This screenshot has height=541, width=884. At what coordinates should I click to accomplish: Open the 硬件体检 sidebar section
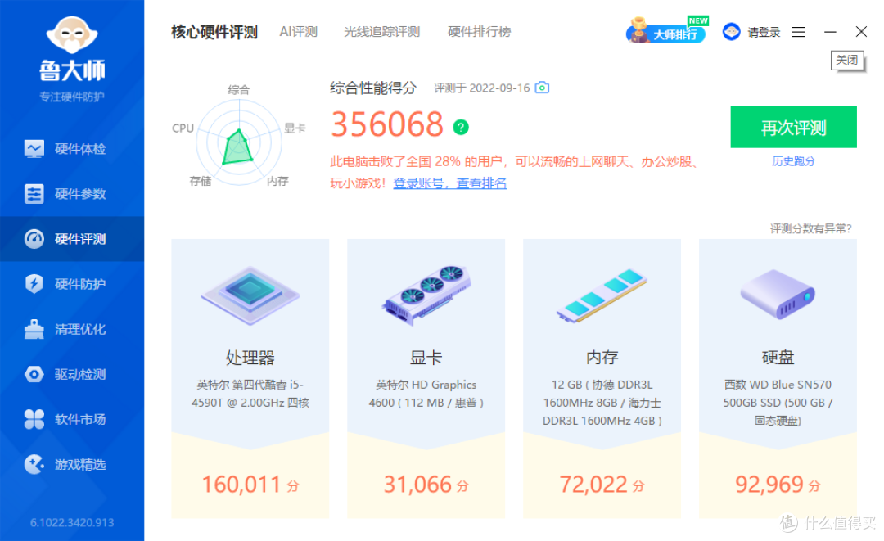click(72, 148)
